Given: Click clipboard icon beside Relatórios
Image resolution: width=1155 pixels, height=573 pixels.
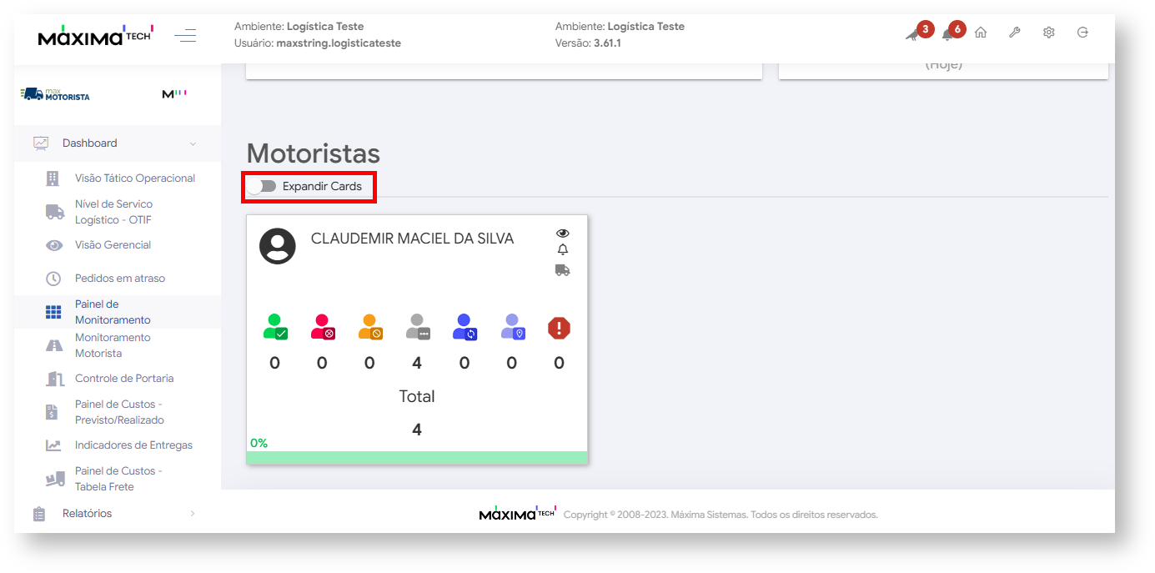Looking at the screenshot, I should (39, 514).
